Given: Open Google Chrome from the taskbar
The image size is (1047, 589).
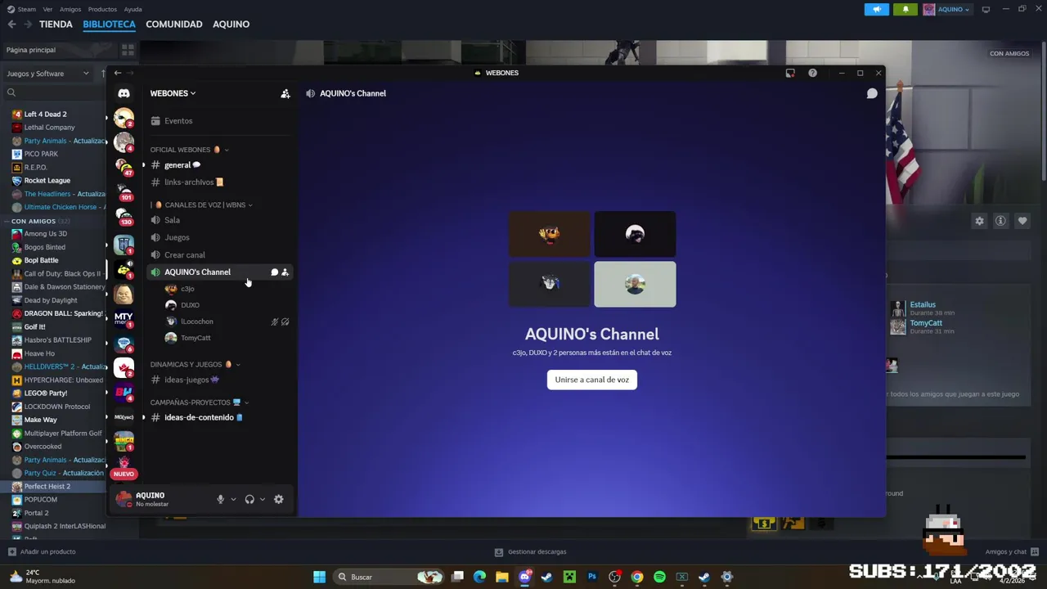Looking at the screenshot, I should tap(637, 577).
